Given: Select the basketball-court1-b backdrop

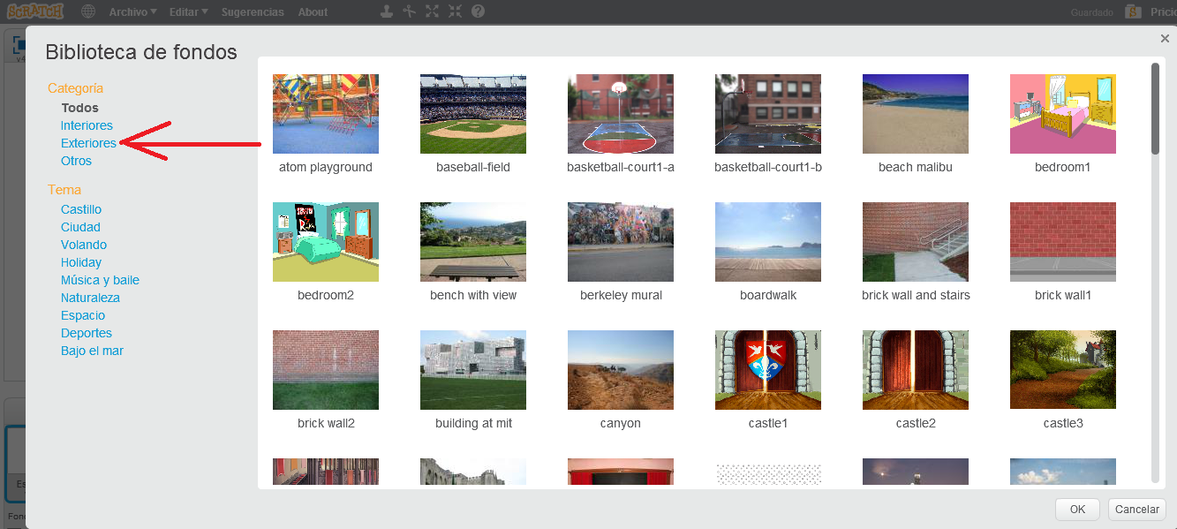Looking at the screenshot, I should 768,114.
